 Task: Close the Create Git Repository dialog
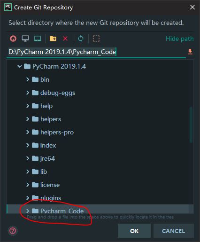tap(192, 7)
